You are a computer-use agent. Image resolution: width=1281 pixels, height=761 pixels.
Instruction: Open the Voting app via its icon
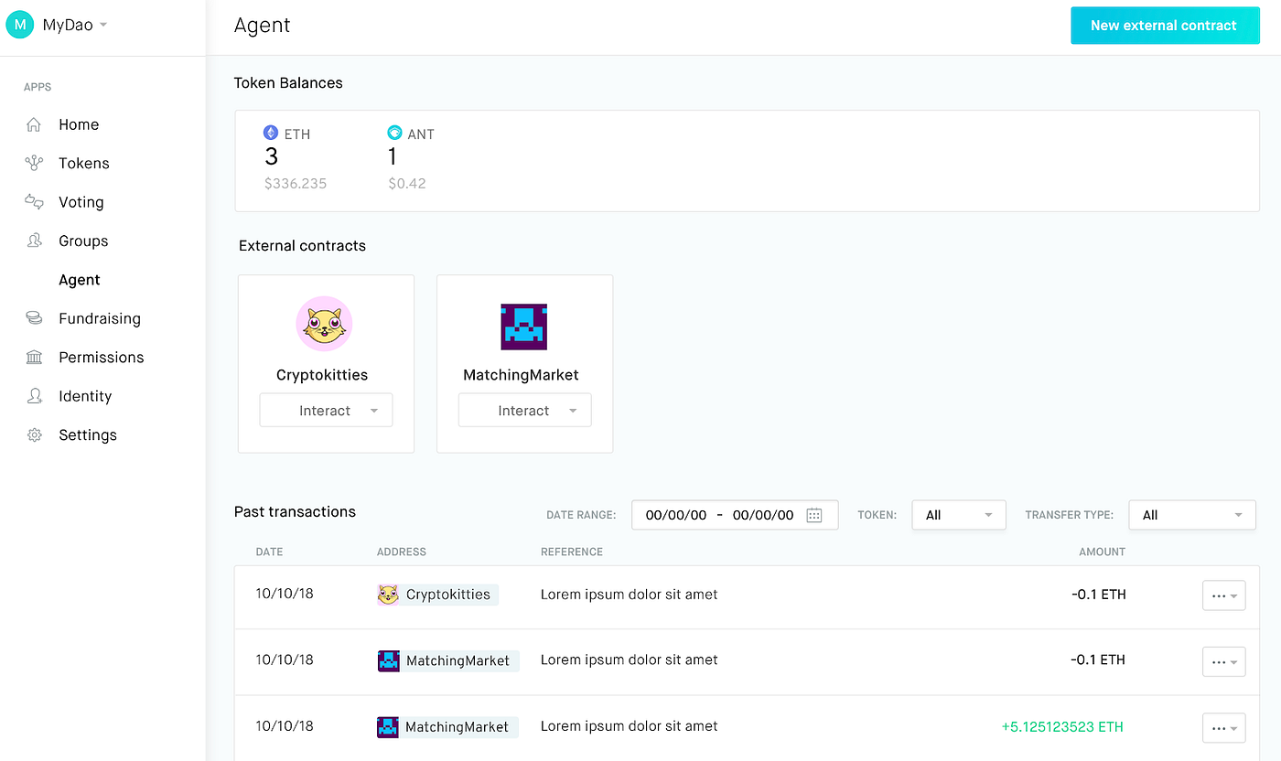35,201
